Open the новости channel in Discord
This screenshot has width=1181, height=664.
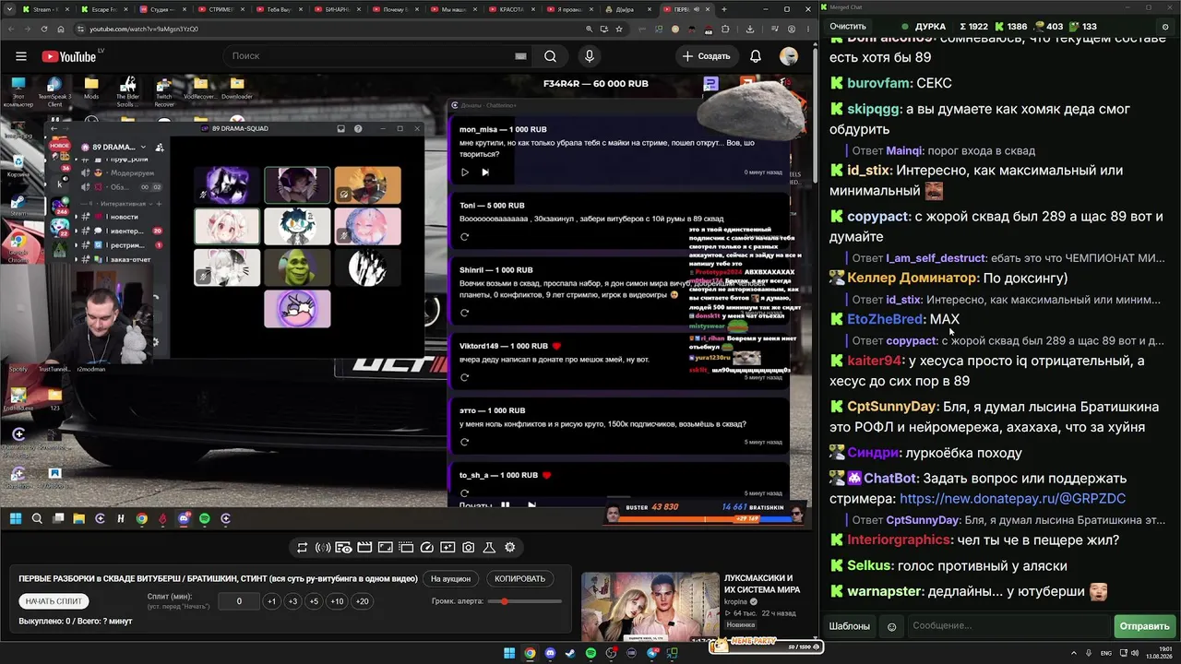click(x=123, y=217)
